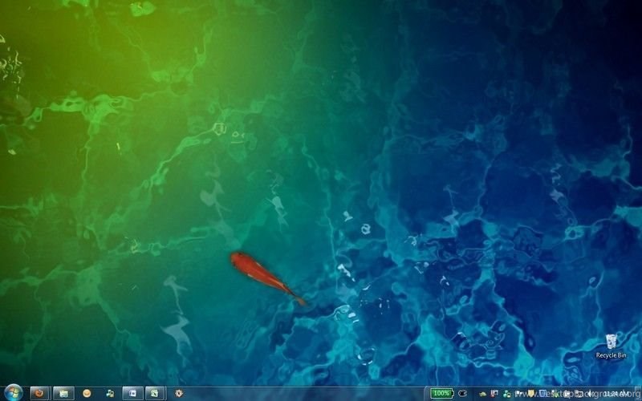
Task: Click the gear-shaped icon on the taskbar
Action: (x=178, y=394)
